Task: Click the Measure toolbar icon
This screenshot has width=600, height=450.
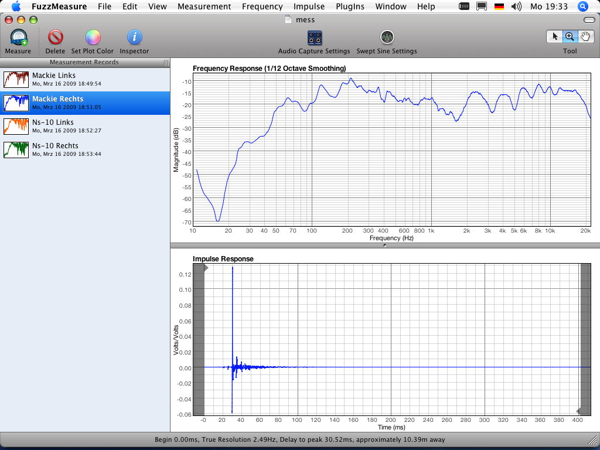Action: click(x=19, y=37)
